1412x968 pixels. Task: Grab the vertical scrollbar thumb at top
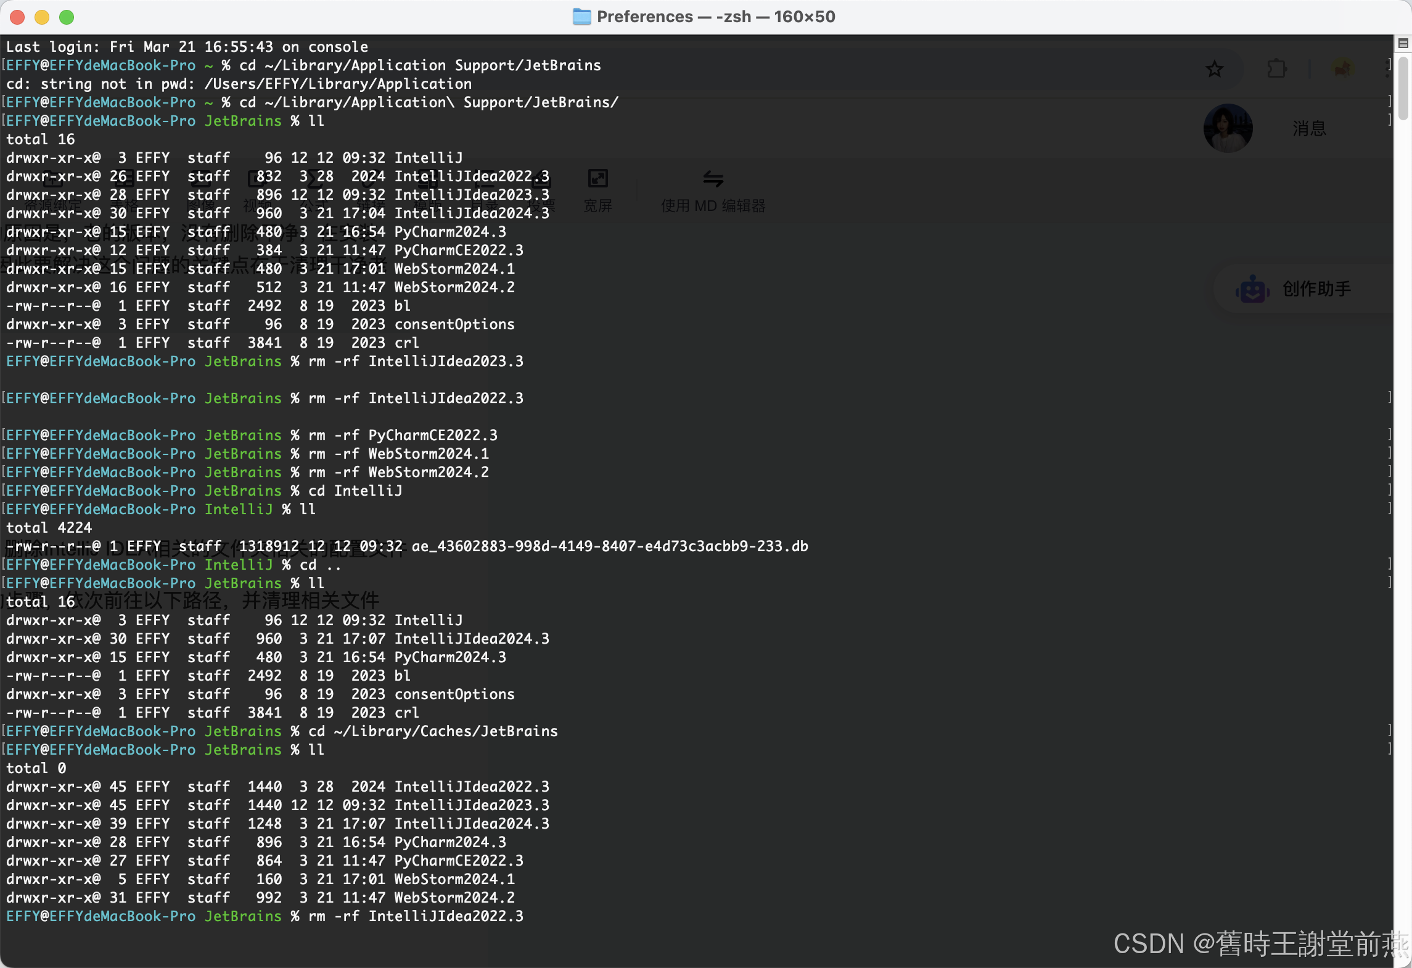(1403, 88)
